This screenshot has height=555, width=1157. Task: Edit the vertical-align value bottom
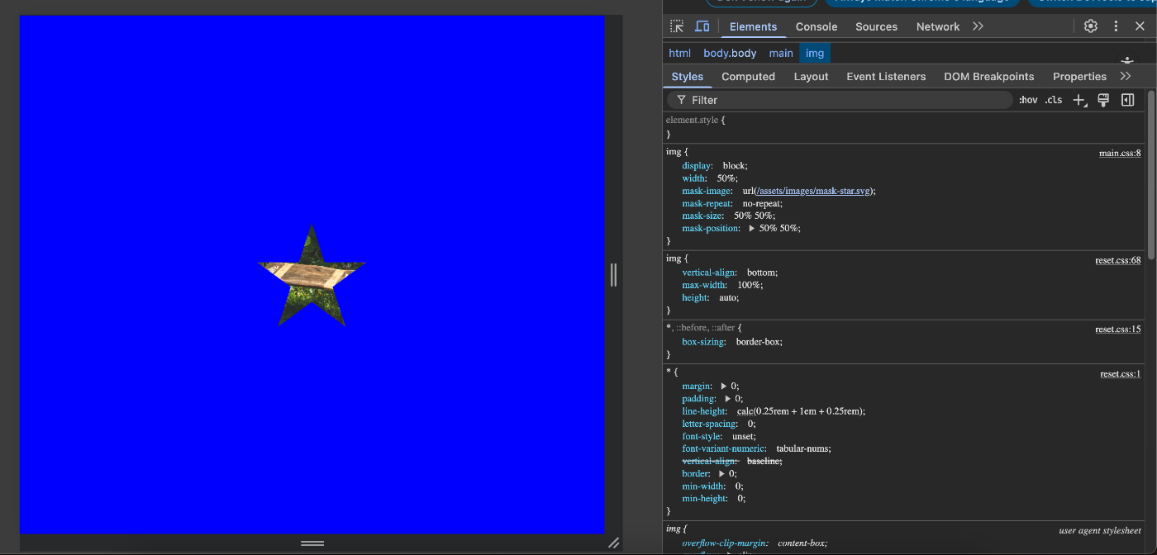762,273
